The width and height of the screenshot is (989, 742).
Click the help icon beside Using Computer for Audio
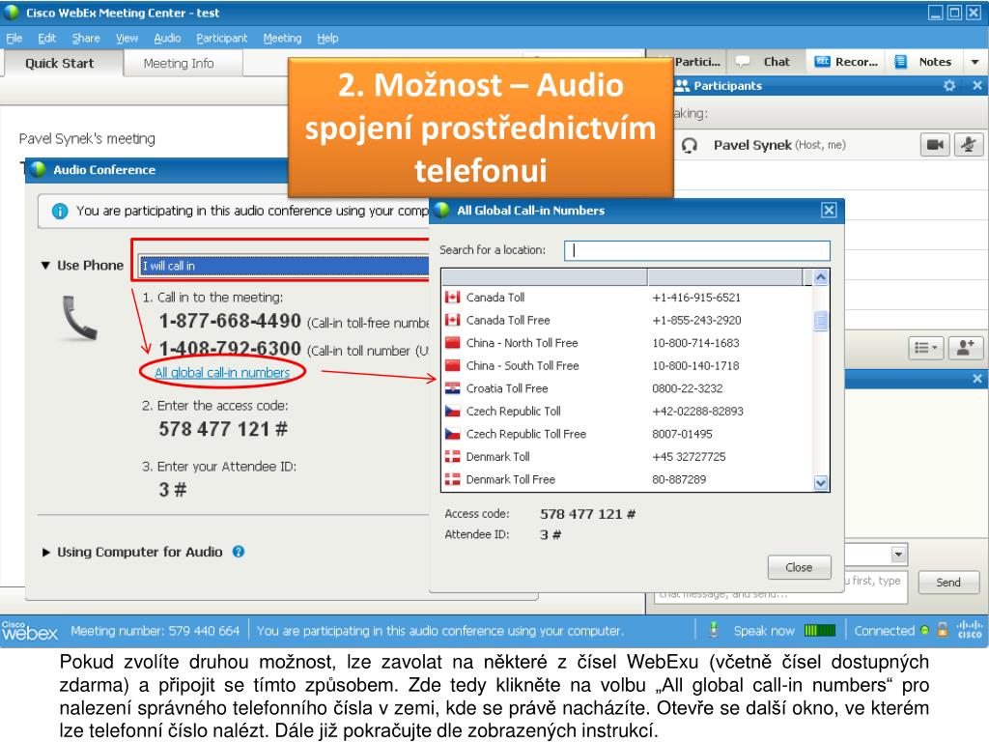(239, 552)
